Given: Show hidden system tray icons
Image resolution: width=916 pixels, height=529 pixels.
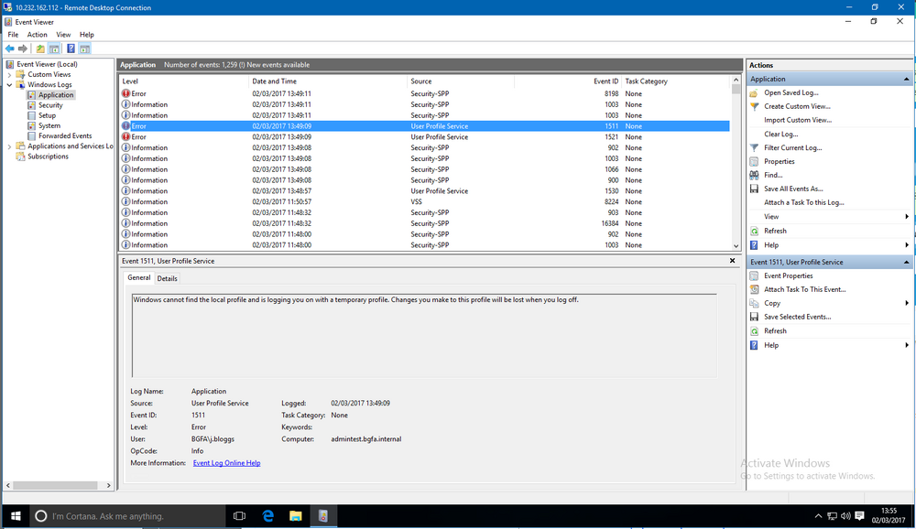Looking at the screenshot, I should pos(818,516).
